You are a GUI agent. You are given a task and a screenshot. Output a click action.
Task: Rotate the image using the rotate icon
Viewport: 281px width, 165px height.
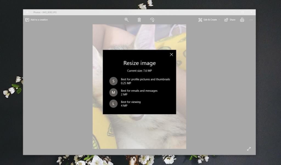point(152,19)
